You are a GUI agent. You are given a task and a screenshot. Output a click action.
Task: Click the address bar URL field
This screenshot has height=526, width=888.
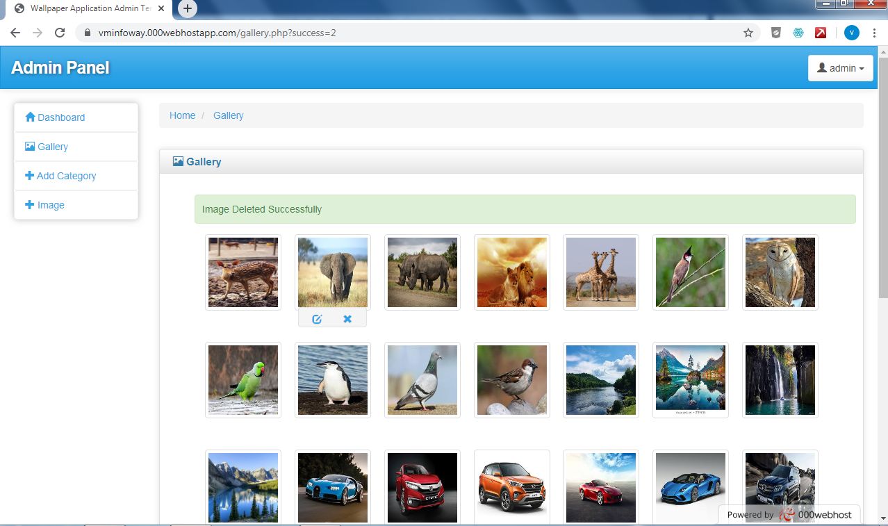[x=417, y=33]
